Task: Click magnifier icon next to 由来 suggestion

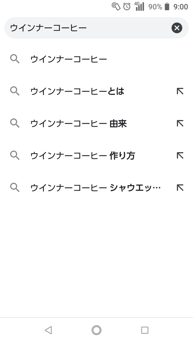Action: click(x=15, y=123)
